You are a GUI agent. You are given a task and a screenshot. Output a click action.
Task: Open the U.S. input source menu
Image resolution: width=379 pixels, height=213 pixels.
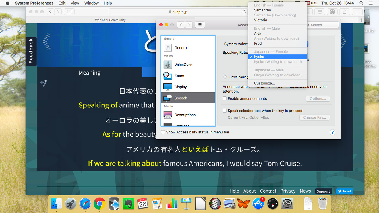pos(311,3)
